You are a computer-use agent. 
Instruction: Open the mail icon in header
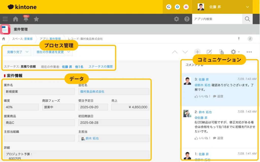click(186, 7)
